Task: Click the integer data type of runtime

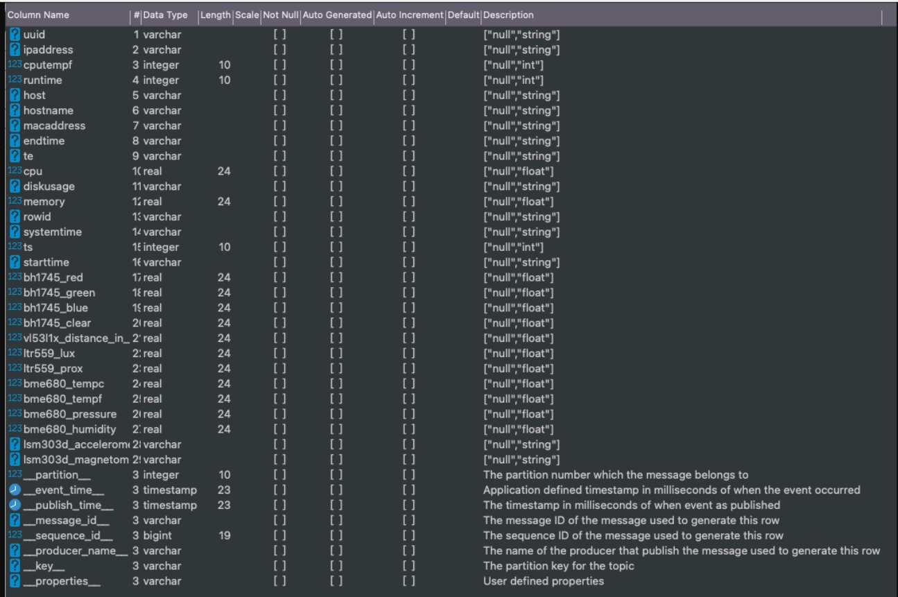Action: [x=161, y=80]
